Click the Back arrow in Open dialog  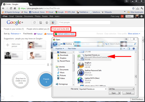55,44
